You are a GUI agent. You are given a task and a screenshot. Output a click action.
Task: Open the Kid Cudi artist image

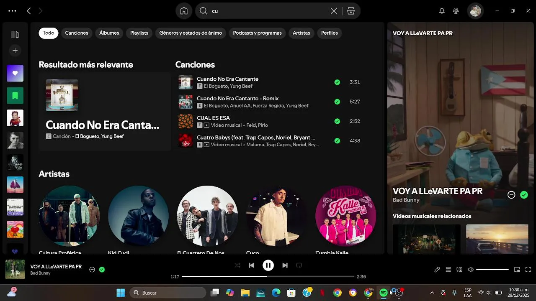(x=138, y=216)
